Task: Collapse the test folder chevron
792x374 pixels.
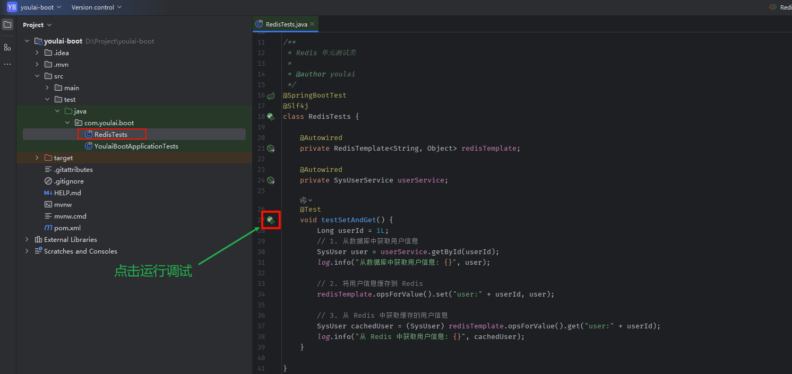Action: 47,100
